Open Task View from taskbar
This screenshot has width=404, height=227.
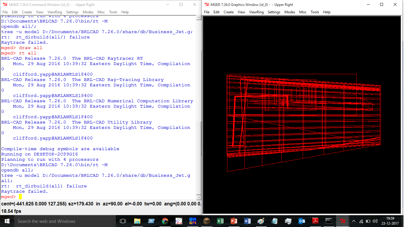click(123, 221)
